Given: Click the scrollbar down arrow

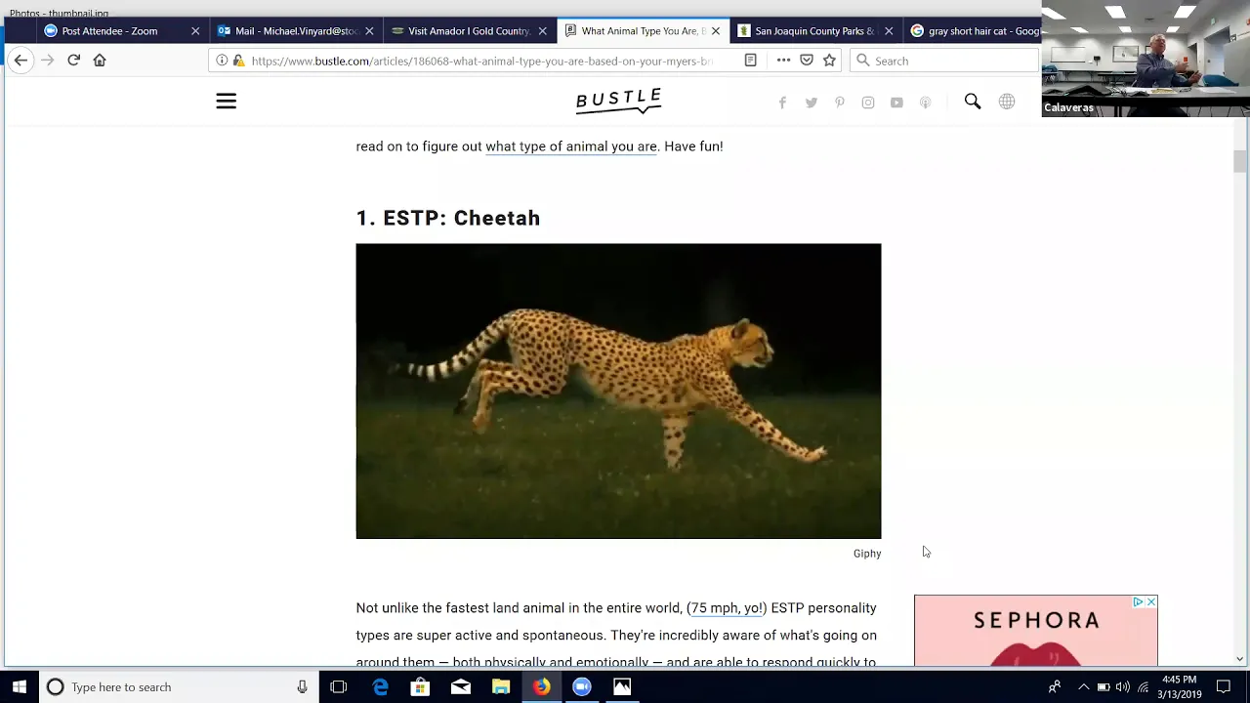Looking at the screenshot, I should point(1239,659).
